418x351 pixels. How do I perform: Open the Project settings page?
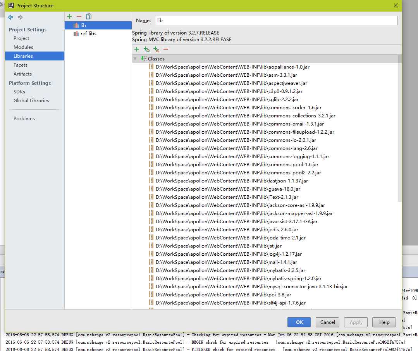pos(21,38)
